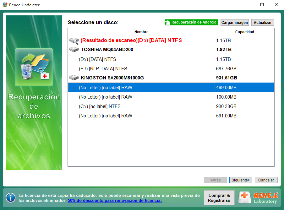The width and height of the screenshot is (284, 210).
Task: Click the Recuperación de archivos sidebar title
Action: click(x=34, y=106)
